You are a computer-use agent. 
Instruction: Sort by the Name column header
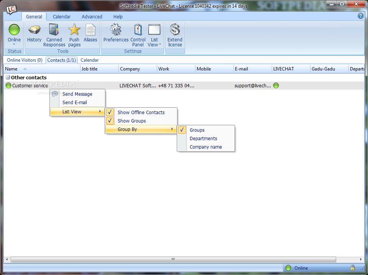click(42, 69)
